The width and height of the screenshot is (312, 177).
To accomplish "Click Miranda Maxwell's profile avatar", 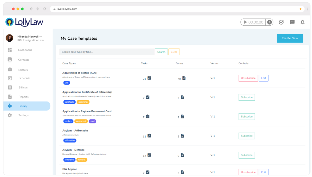I will pyautogui.click(x=9, y=38).
